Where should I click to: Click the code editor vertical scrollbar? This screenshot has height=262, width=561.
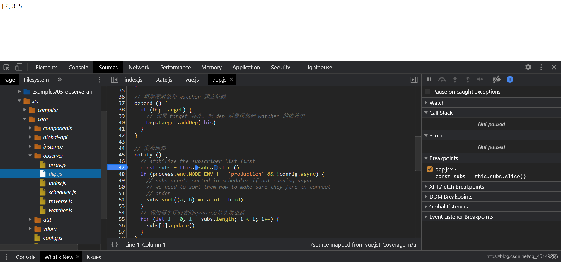coord(418,153)
